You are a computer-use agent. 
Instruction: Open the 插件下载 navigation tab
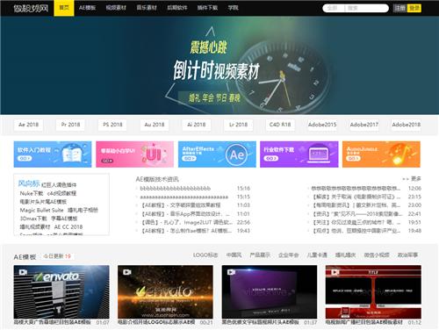click(207, 8)
